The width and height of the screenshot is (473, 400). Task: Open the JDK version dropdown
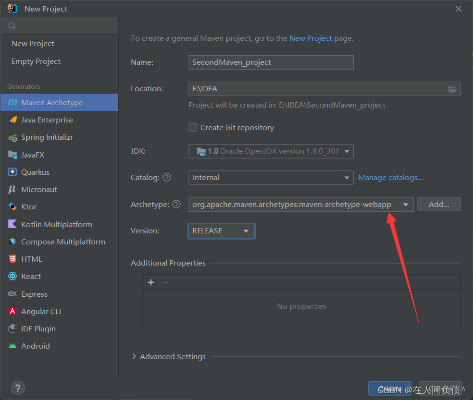click(271, 151)
